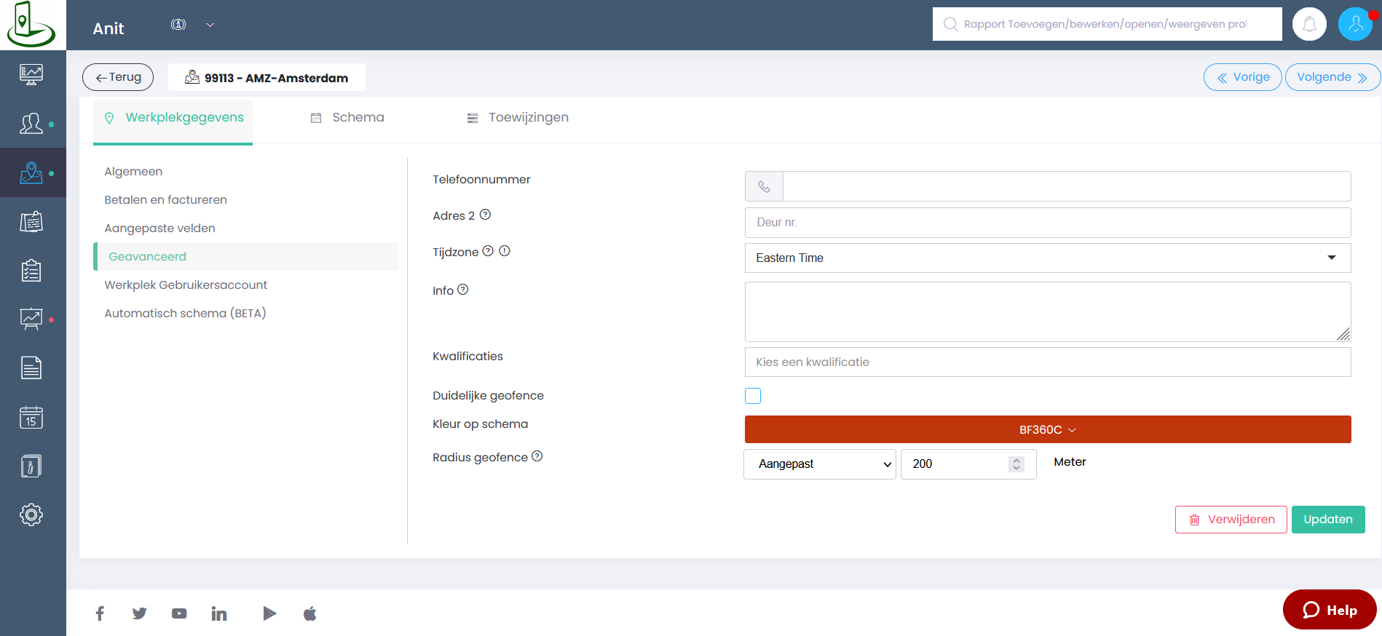1382x636 pixels.
Task: Click the report search box at top
Action: 1107,24
